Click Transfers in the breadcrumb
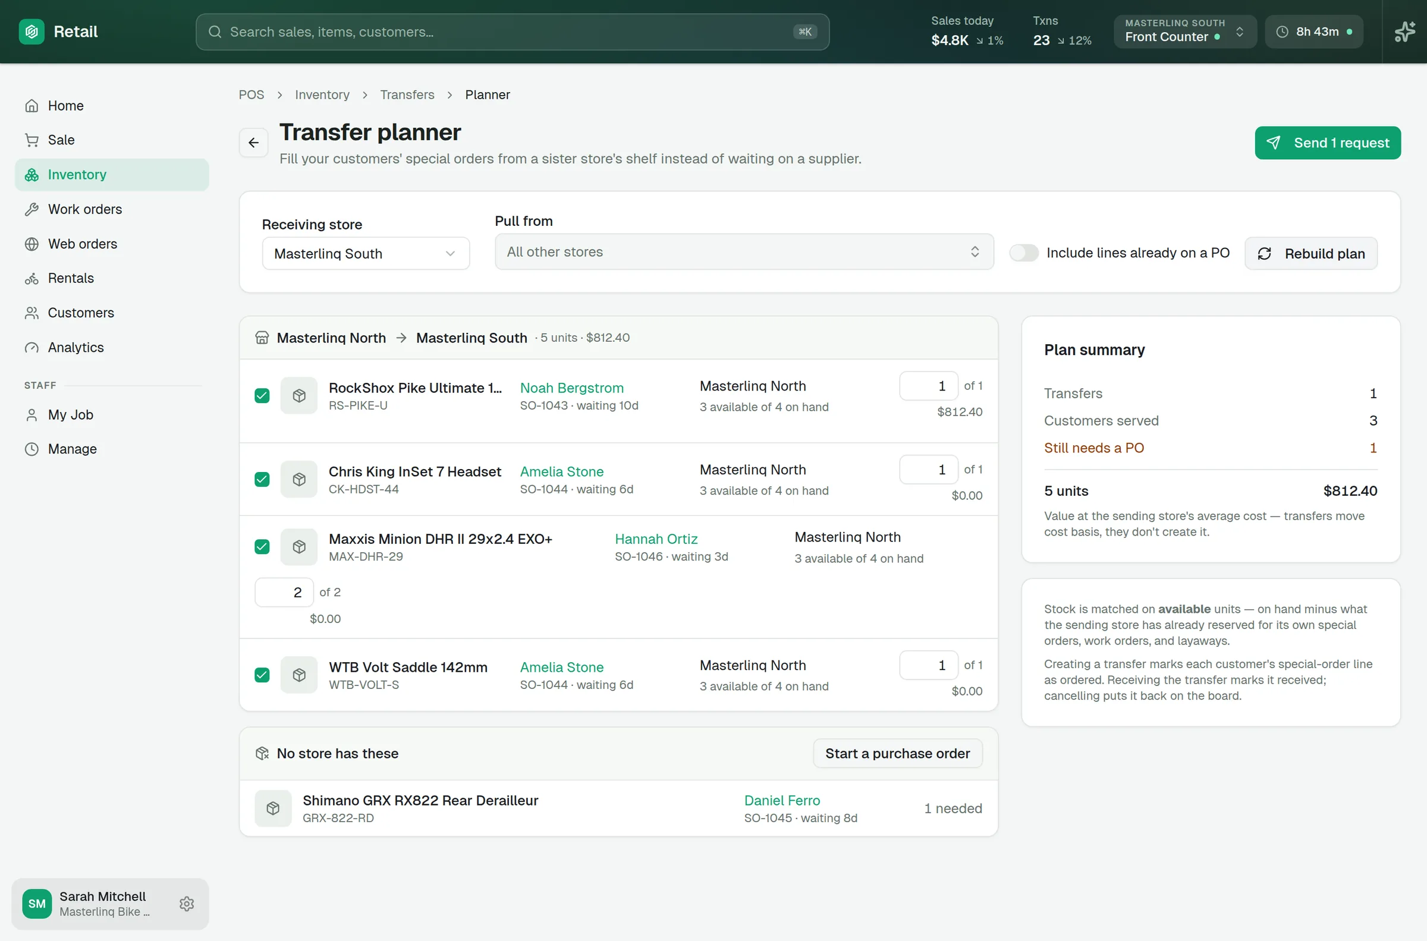 coord(407,95)
